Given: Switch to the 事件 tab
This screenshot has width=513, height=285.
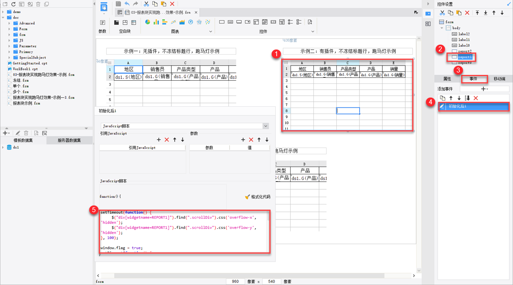Looking at the screenshot, I should coord(473,79).
